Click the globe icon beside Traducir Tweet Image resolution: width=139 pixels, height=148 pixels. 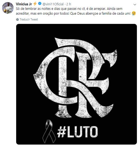pyautogui.click(x=18, y=19)
